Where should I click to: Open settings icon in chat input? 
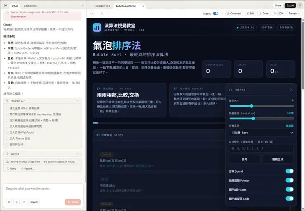[x=9, y=202]
